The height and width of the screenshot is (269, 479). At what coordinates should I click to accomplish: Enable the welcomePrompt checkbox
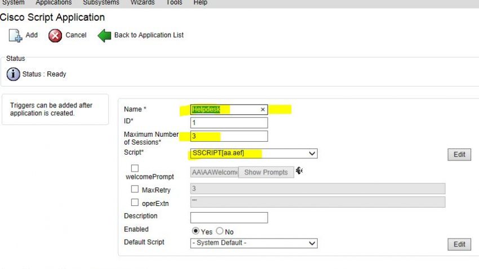pyautogui.click(x=135, y=168)
